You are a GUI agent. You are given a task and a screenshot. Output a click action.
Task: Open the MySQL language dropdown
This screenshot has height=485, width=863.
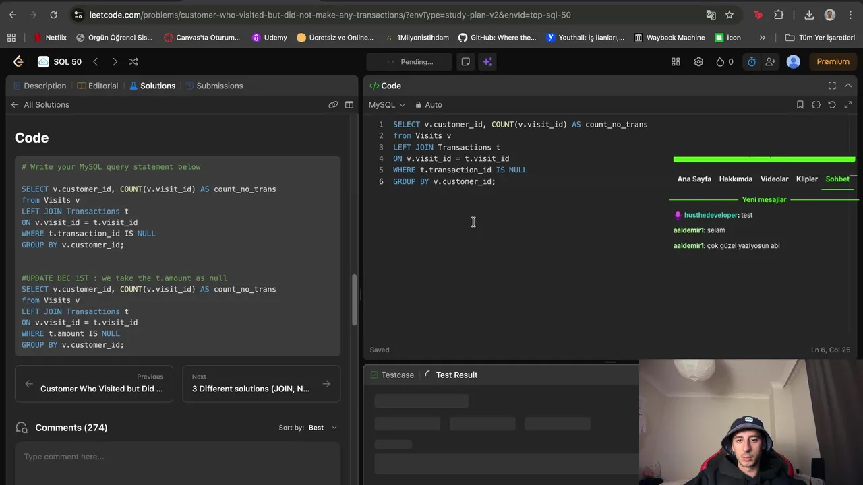point(387,104)
